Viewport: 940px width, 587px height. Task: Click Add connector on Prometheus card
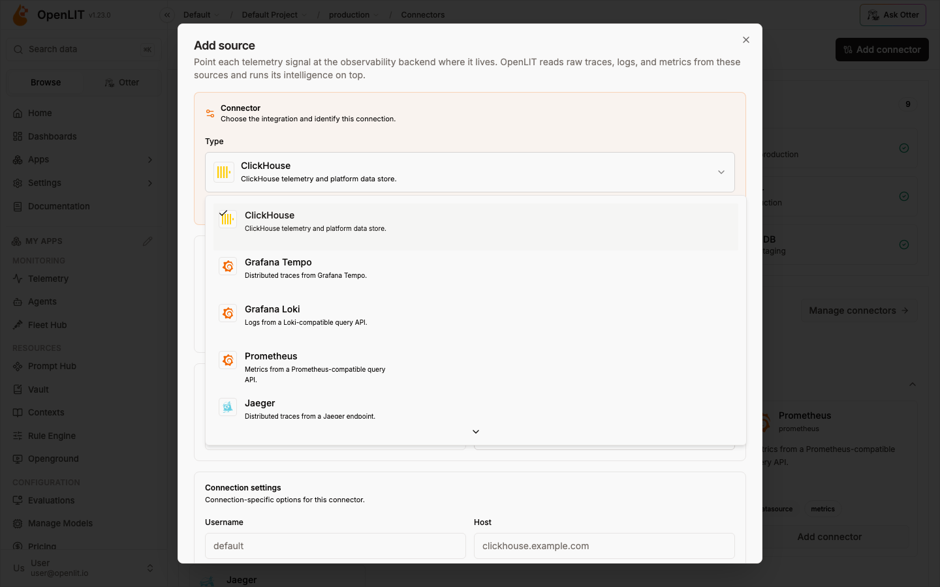830,537
